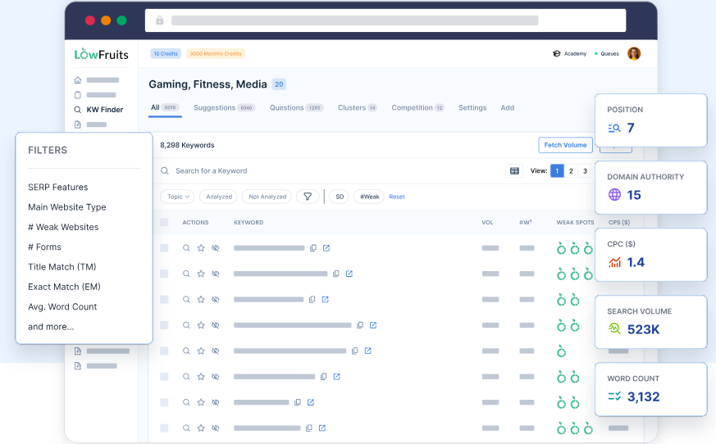The height and width of the screenshot is (444, 716).
Task: Switch to the Competition tab
Action: (417, 107)
